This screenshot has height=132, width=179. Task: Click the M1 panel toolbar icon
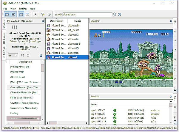[x=13, y=14]
